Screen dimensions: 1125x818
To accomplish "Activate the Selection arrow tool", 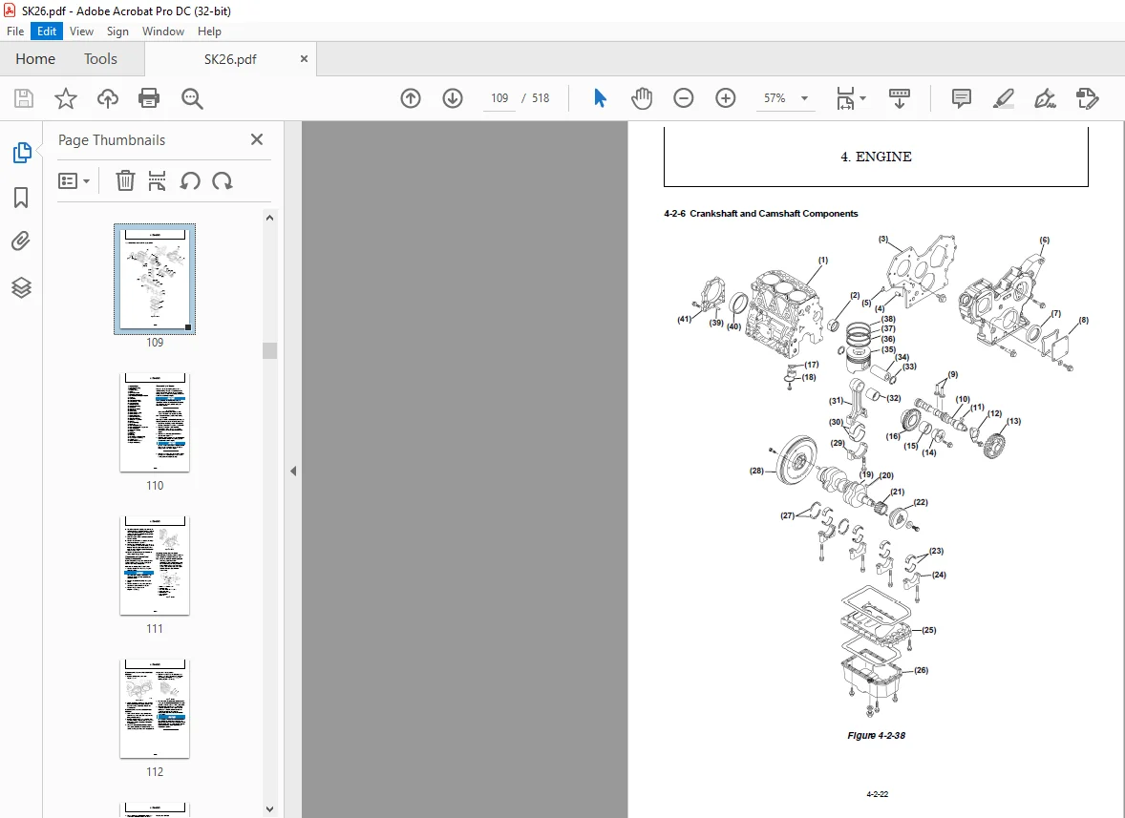I will (600, 98).
